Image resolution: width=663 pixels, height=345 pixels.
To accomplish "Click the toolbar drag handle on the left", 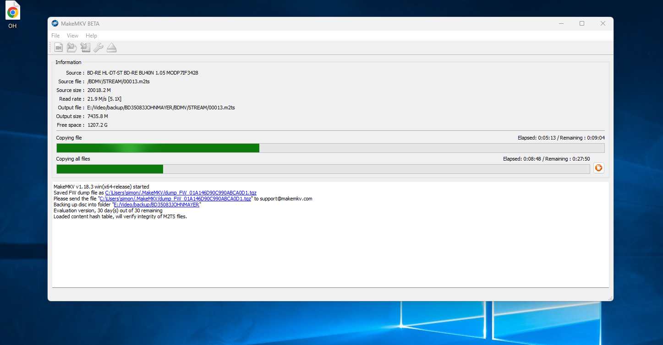I will 50,48.
